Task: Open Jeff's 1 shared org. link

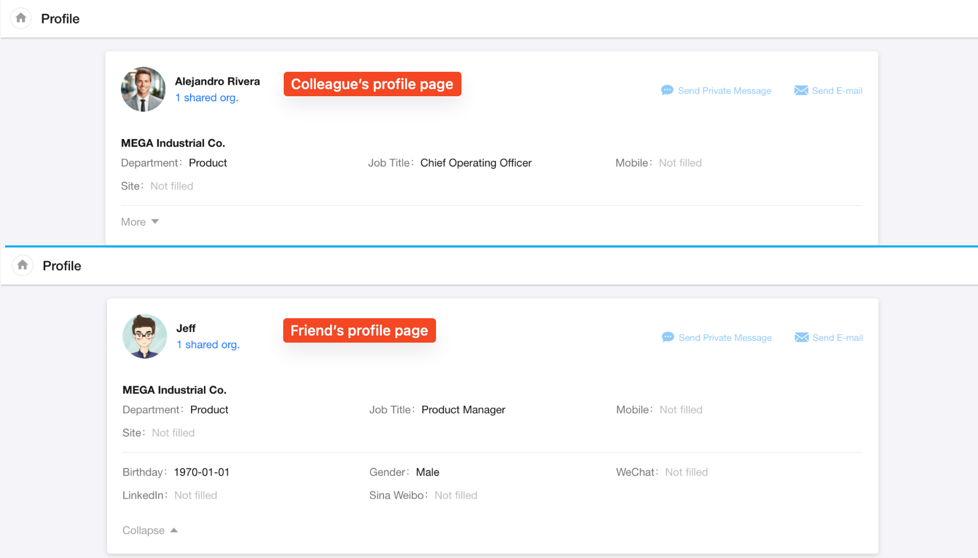Action: click(x=208, y=345)
